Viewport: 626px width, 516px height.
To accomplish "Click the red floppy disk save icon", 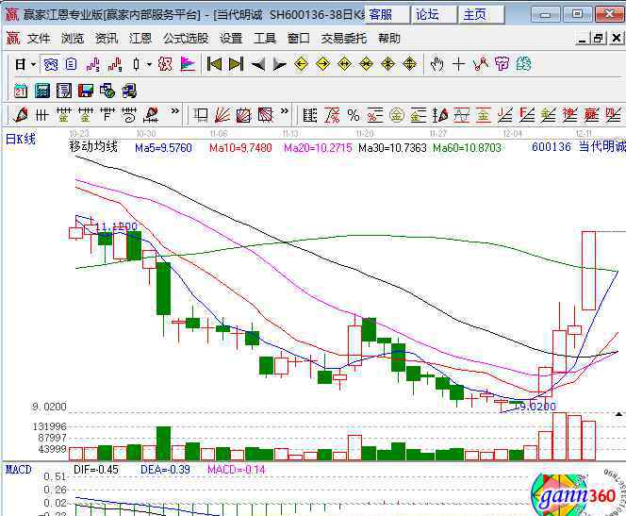I will pyautogui.click(x=86, y=91).
